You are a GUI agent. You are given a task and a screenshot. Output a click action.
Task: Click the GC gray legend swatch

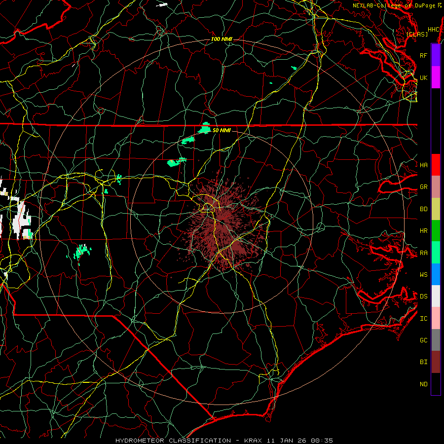tap(436, 340)
